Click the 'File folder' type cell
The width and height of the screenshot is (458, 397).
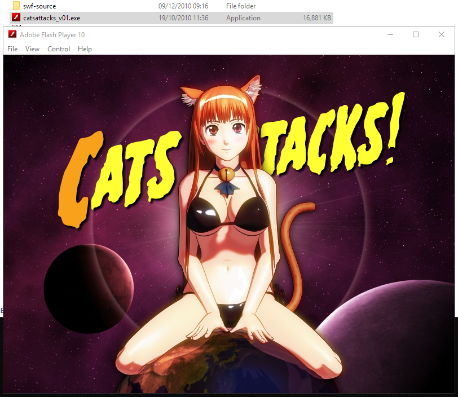[x=241, y=6]
